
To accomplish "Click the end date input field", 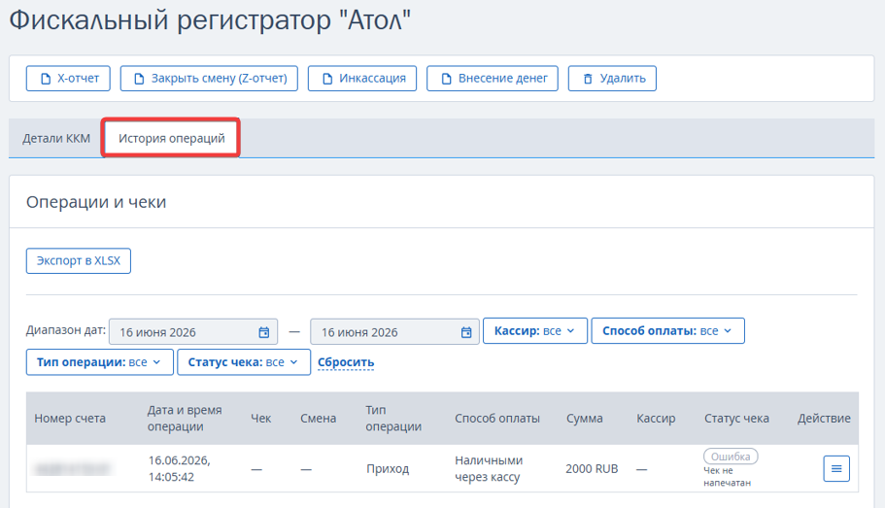I will coord(394,332).
